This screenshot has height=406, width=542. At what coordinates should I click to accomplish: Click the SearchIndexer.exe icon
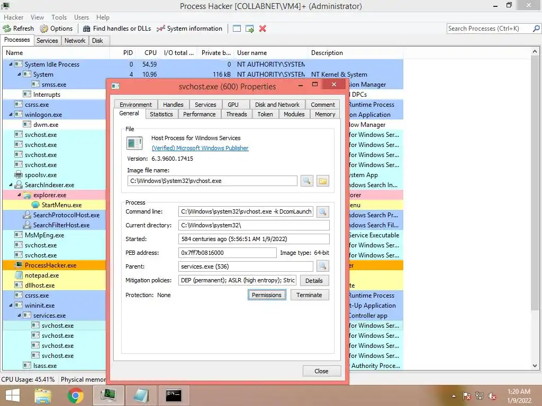click(19, 184)
